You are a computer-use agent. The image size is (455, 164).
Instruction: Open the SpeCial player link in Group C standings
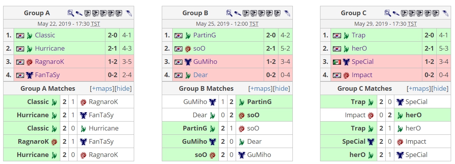[x=362, y=62]
